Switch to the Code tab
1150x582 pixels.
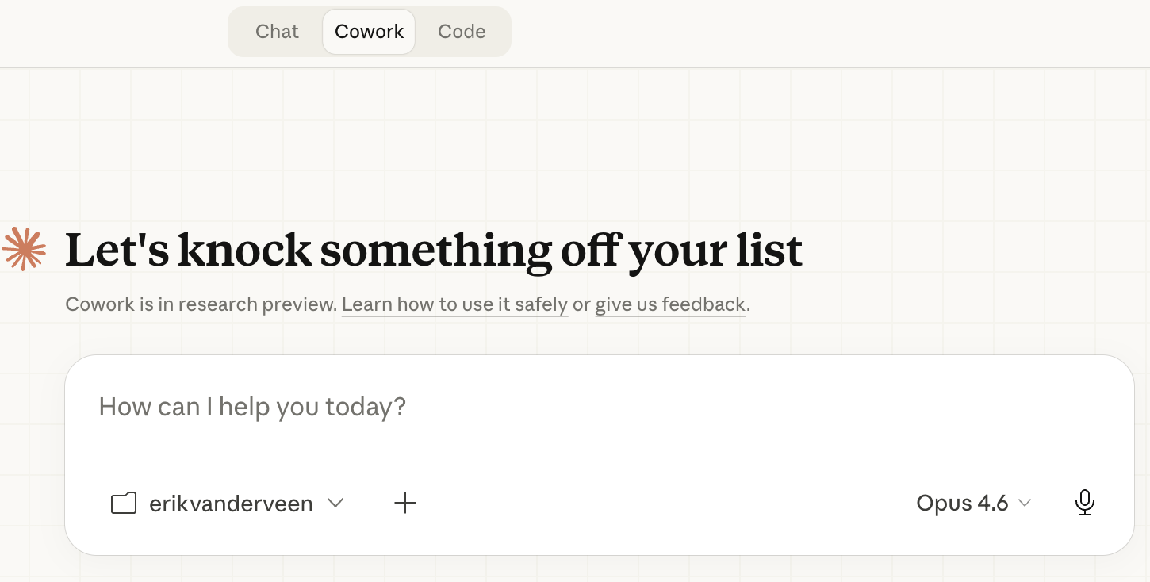(x=461, y=32)
